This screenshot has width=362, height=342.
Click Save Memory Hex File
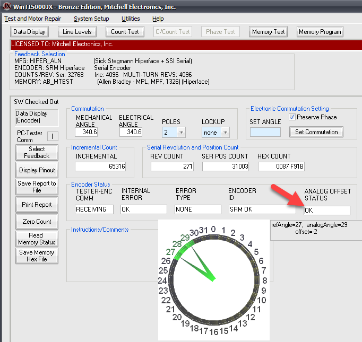(37, 256)
